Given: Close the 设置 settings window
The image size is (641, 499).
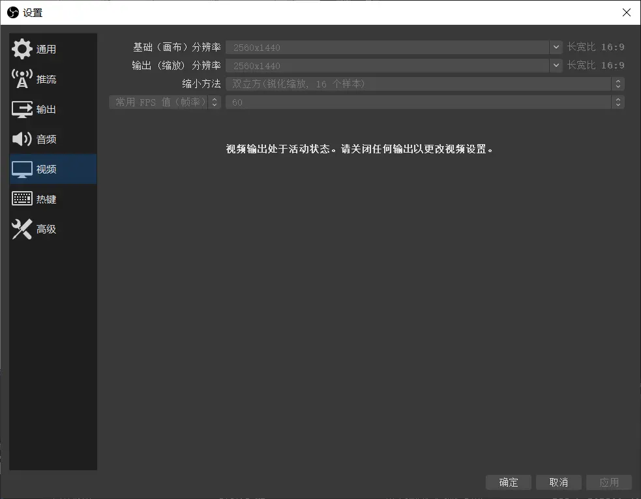Looking at the screenshot, I should coord(626,12).
